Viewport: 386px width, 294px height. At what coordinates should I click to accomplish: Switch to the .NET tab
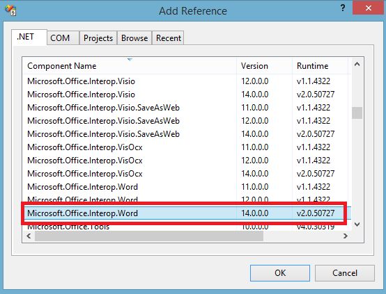pyautogui.click(x=29, y=38)
